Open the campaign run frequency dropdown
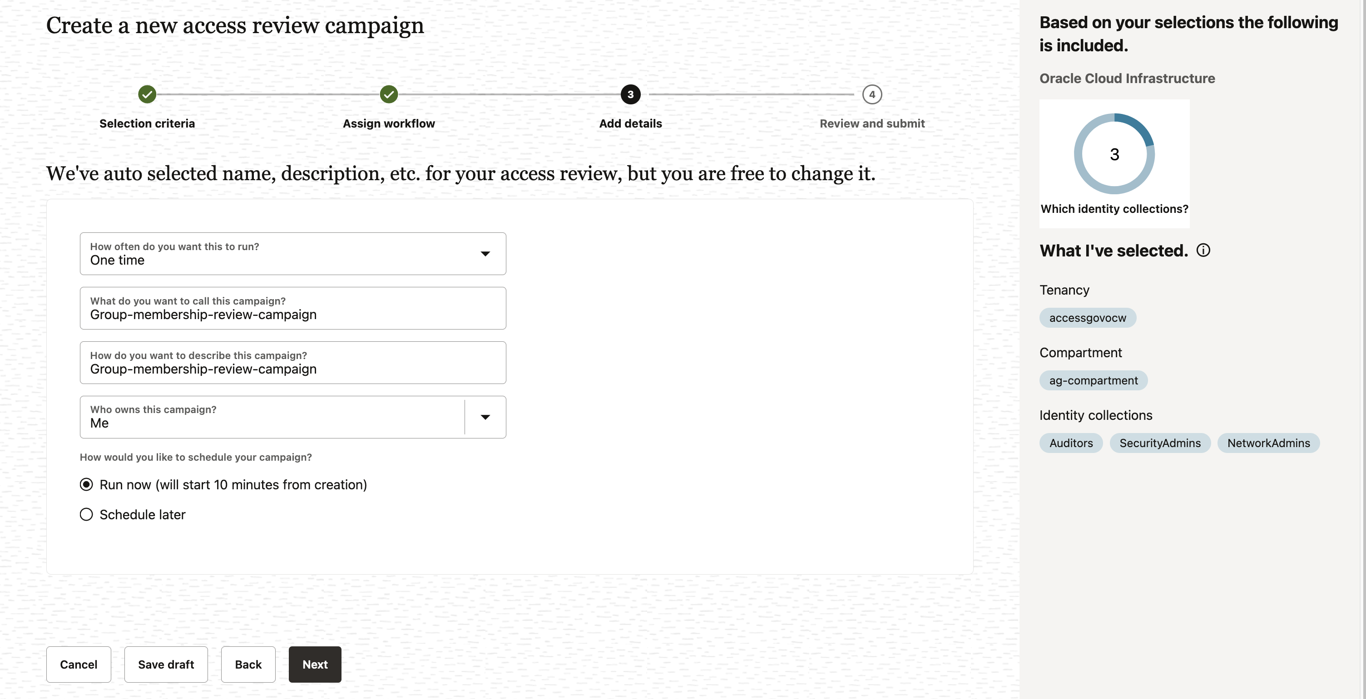Image resolution: width=1366 pixels, height=699 pixels. click(x=485, y=254)
